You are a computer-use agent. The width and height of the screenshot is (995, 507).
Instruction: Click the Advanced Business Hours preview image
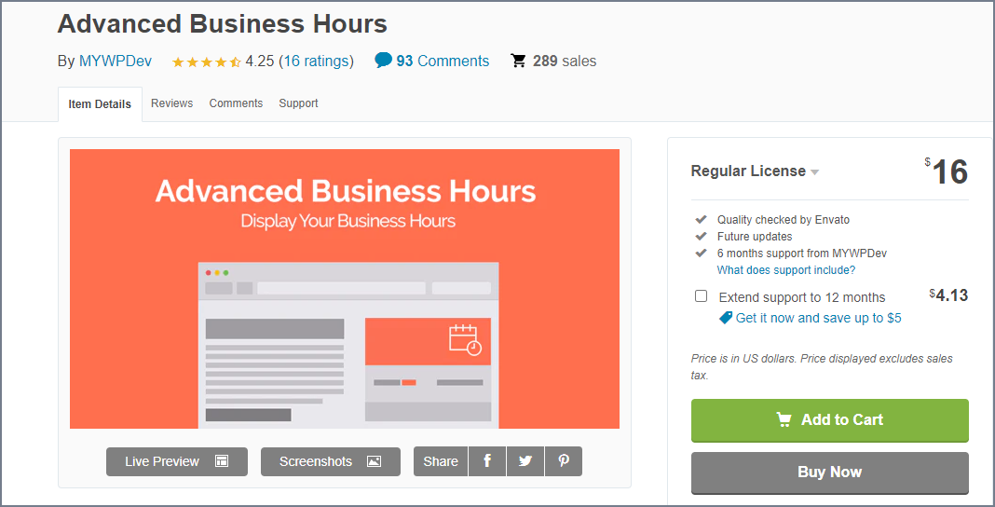pyautogui.click(x=345, y=289)
